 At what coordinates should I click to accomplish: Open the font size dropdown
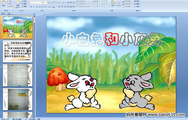click(x=46, y=2)
